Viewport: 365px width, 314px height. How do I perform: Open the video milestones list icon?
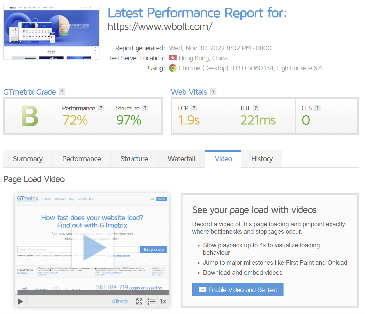pos(151,301)
